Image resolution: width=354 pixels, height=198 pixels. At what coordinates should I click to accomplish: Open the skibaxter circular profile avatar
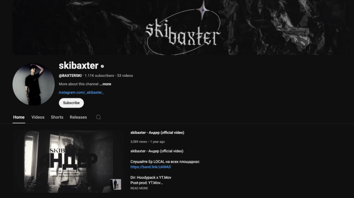33,84
